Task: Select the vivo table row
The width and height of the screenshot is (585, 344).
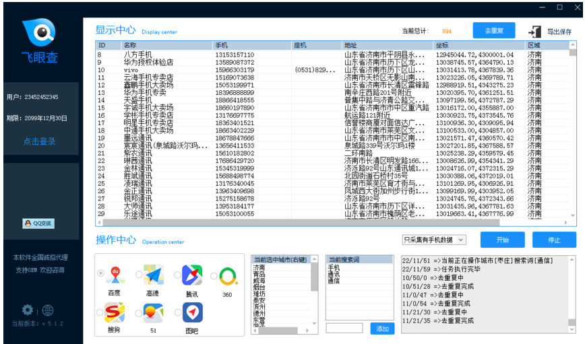Action: coord(332,70)
